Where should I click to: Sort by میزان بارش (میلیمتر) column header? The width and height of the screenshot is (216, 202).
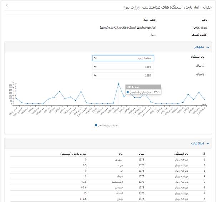74,154
